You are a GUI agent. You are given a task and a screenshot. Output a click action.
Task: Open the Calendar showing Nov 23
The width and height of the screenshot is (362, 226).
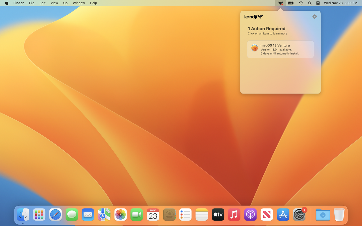(x=153, y=214)
